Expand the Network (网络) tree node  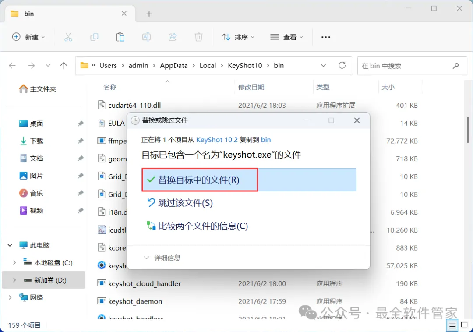click(x=10, y=298)
